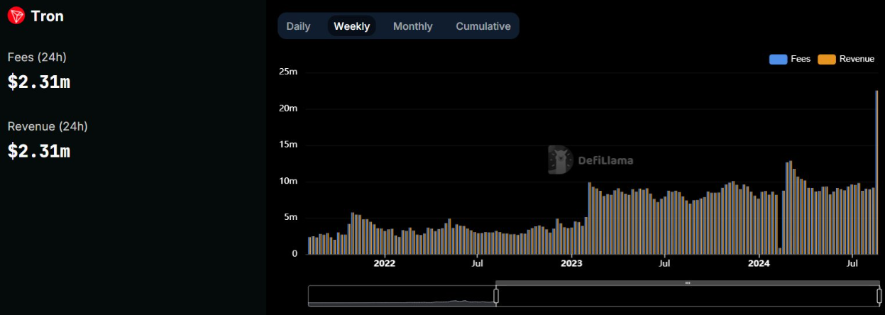Toggle the Fees legend series

coord(789,59)
